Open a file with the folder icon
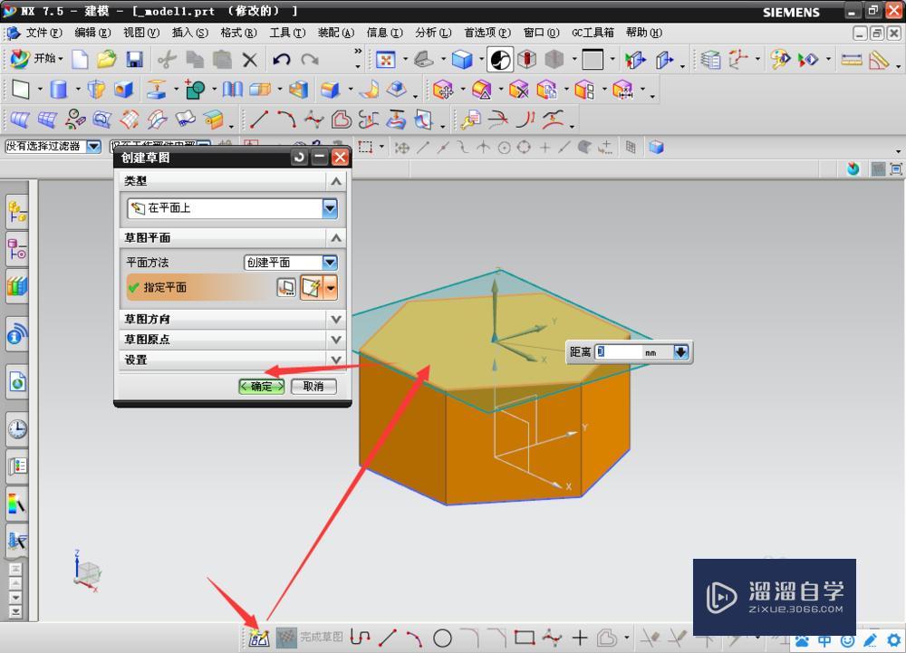 click(106, 59)
